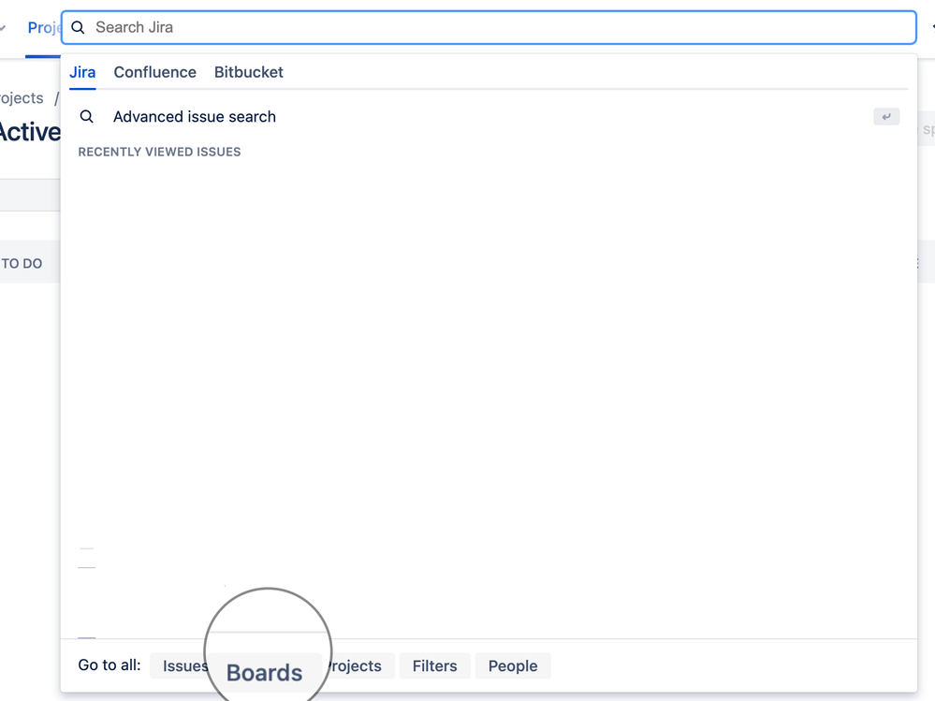This screenshot has height=701, width=935.
Task: Click the Advanced issue search magnifier icon
Action: point(86,117)
